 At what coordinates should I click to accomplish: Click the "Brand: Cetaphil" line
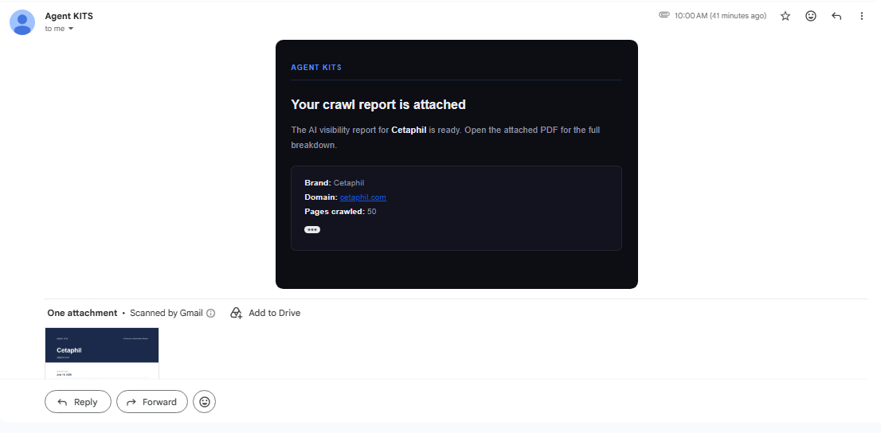[335, 182]
